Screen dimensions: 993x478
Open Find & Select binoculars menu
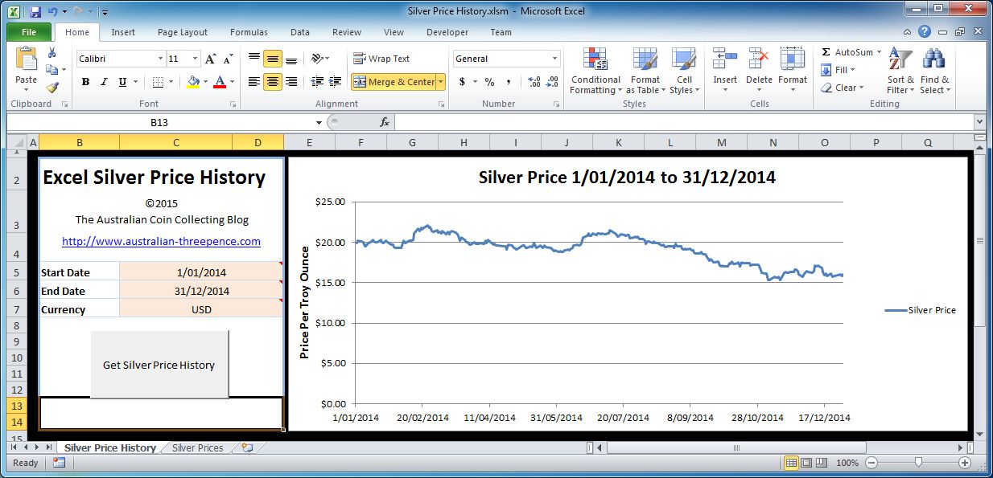(934, 71)
